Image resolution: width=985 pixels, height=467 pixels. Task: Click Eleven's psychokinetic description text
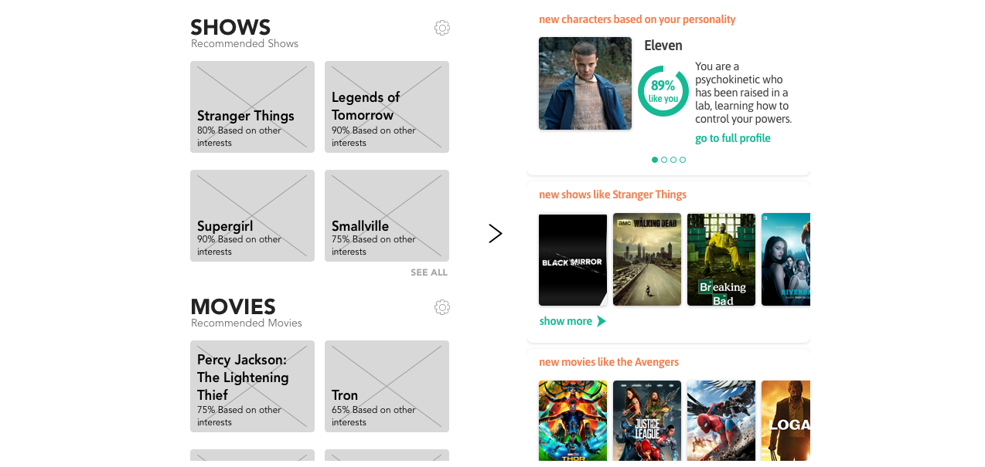(743, 93)
